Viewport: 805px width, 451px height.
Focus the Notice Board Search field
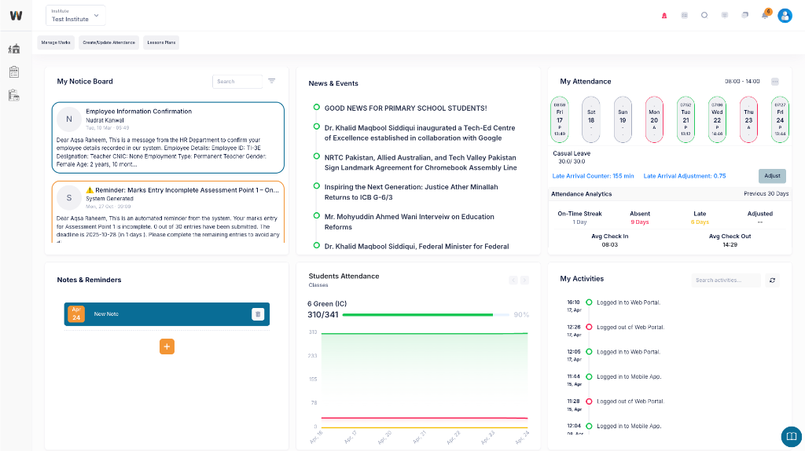(237, 82)
